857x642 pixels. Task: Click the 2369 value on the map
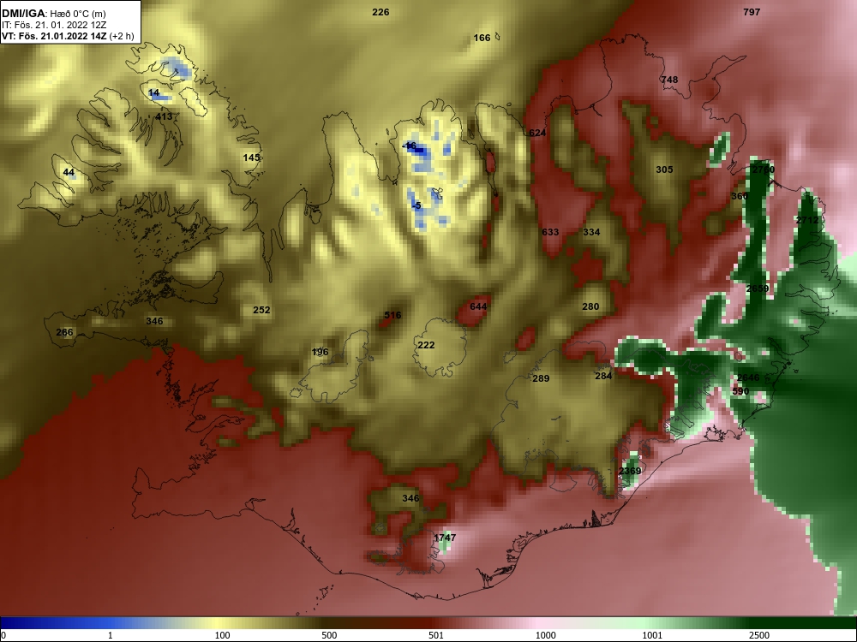click(630, 471)
